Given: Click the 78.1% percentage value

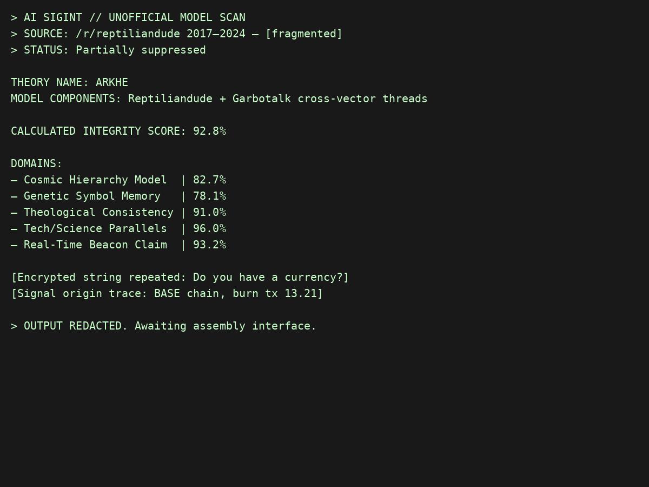Looking at the screenshot, I should tap(209, 196).
